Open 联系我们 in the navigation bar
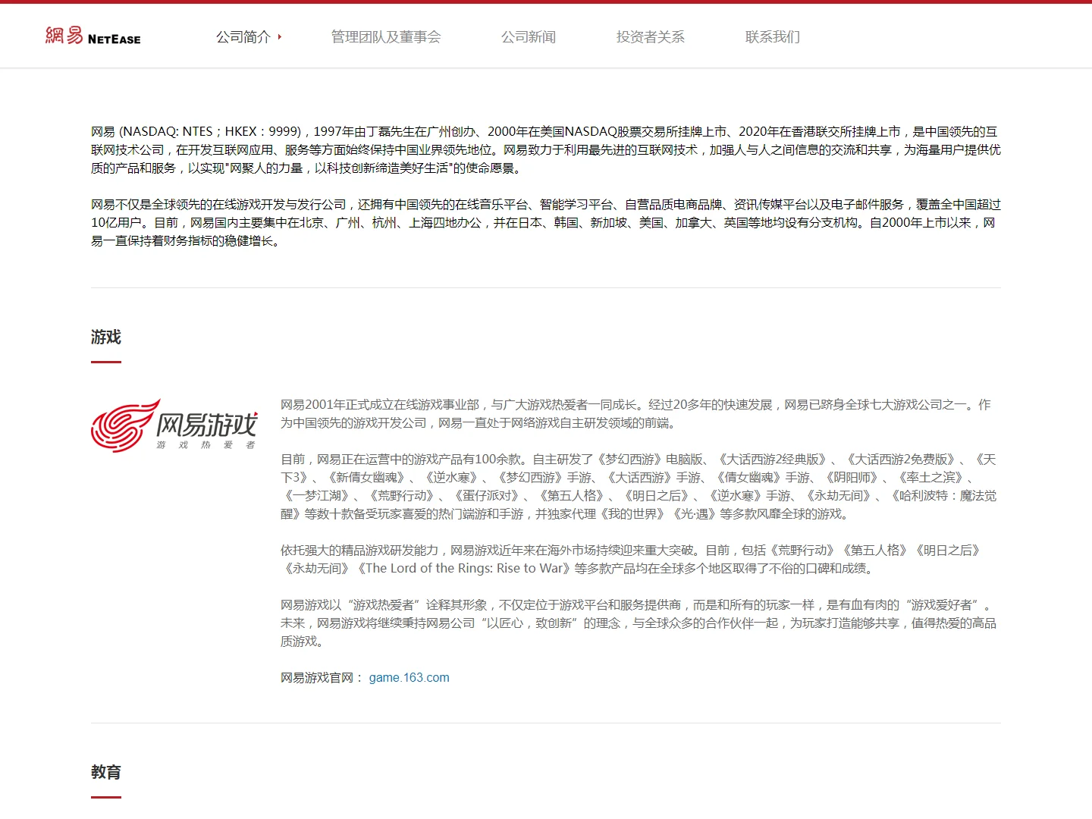 pyautogui.click(x=773, y=36)
